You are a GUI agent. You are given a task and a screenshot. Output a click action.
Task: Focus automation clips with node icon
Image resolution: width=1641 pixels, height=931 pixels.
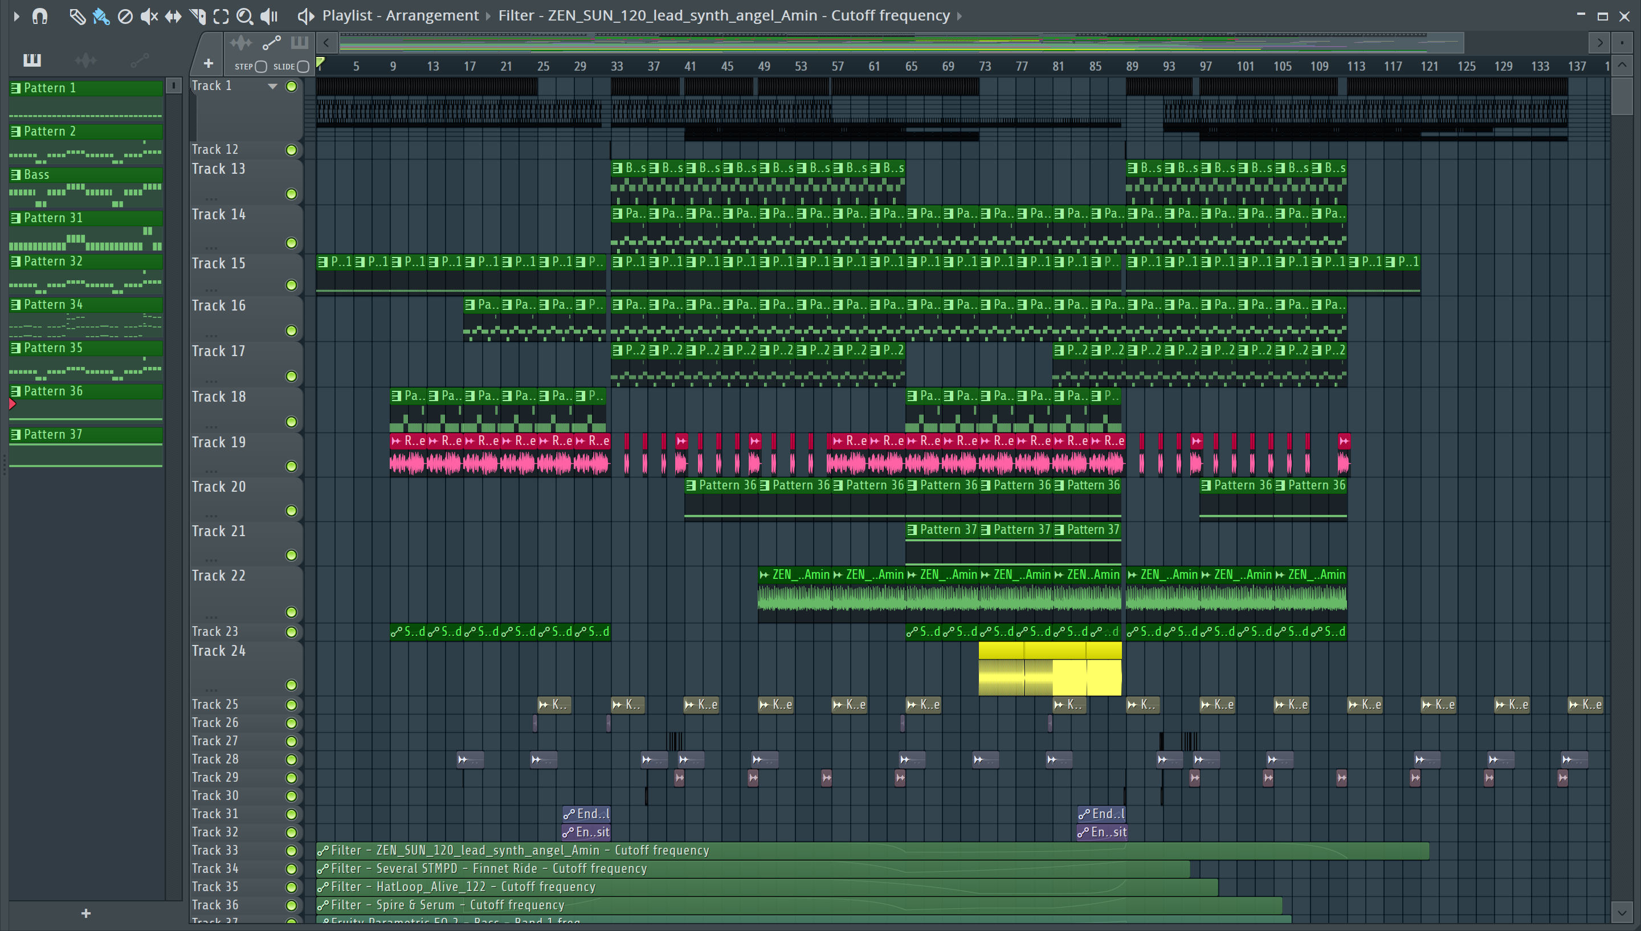tap(272, 43)
